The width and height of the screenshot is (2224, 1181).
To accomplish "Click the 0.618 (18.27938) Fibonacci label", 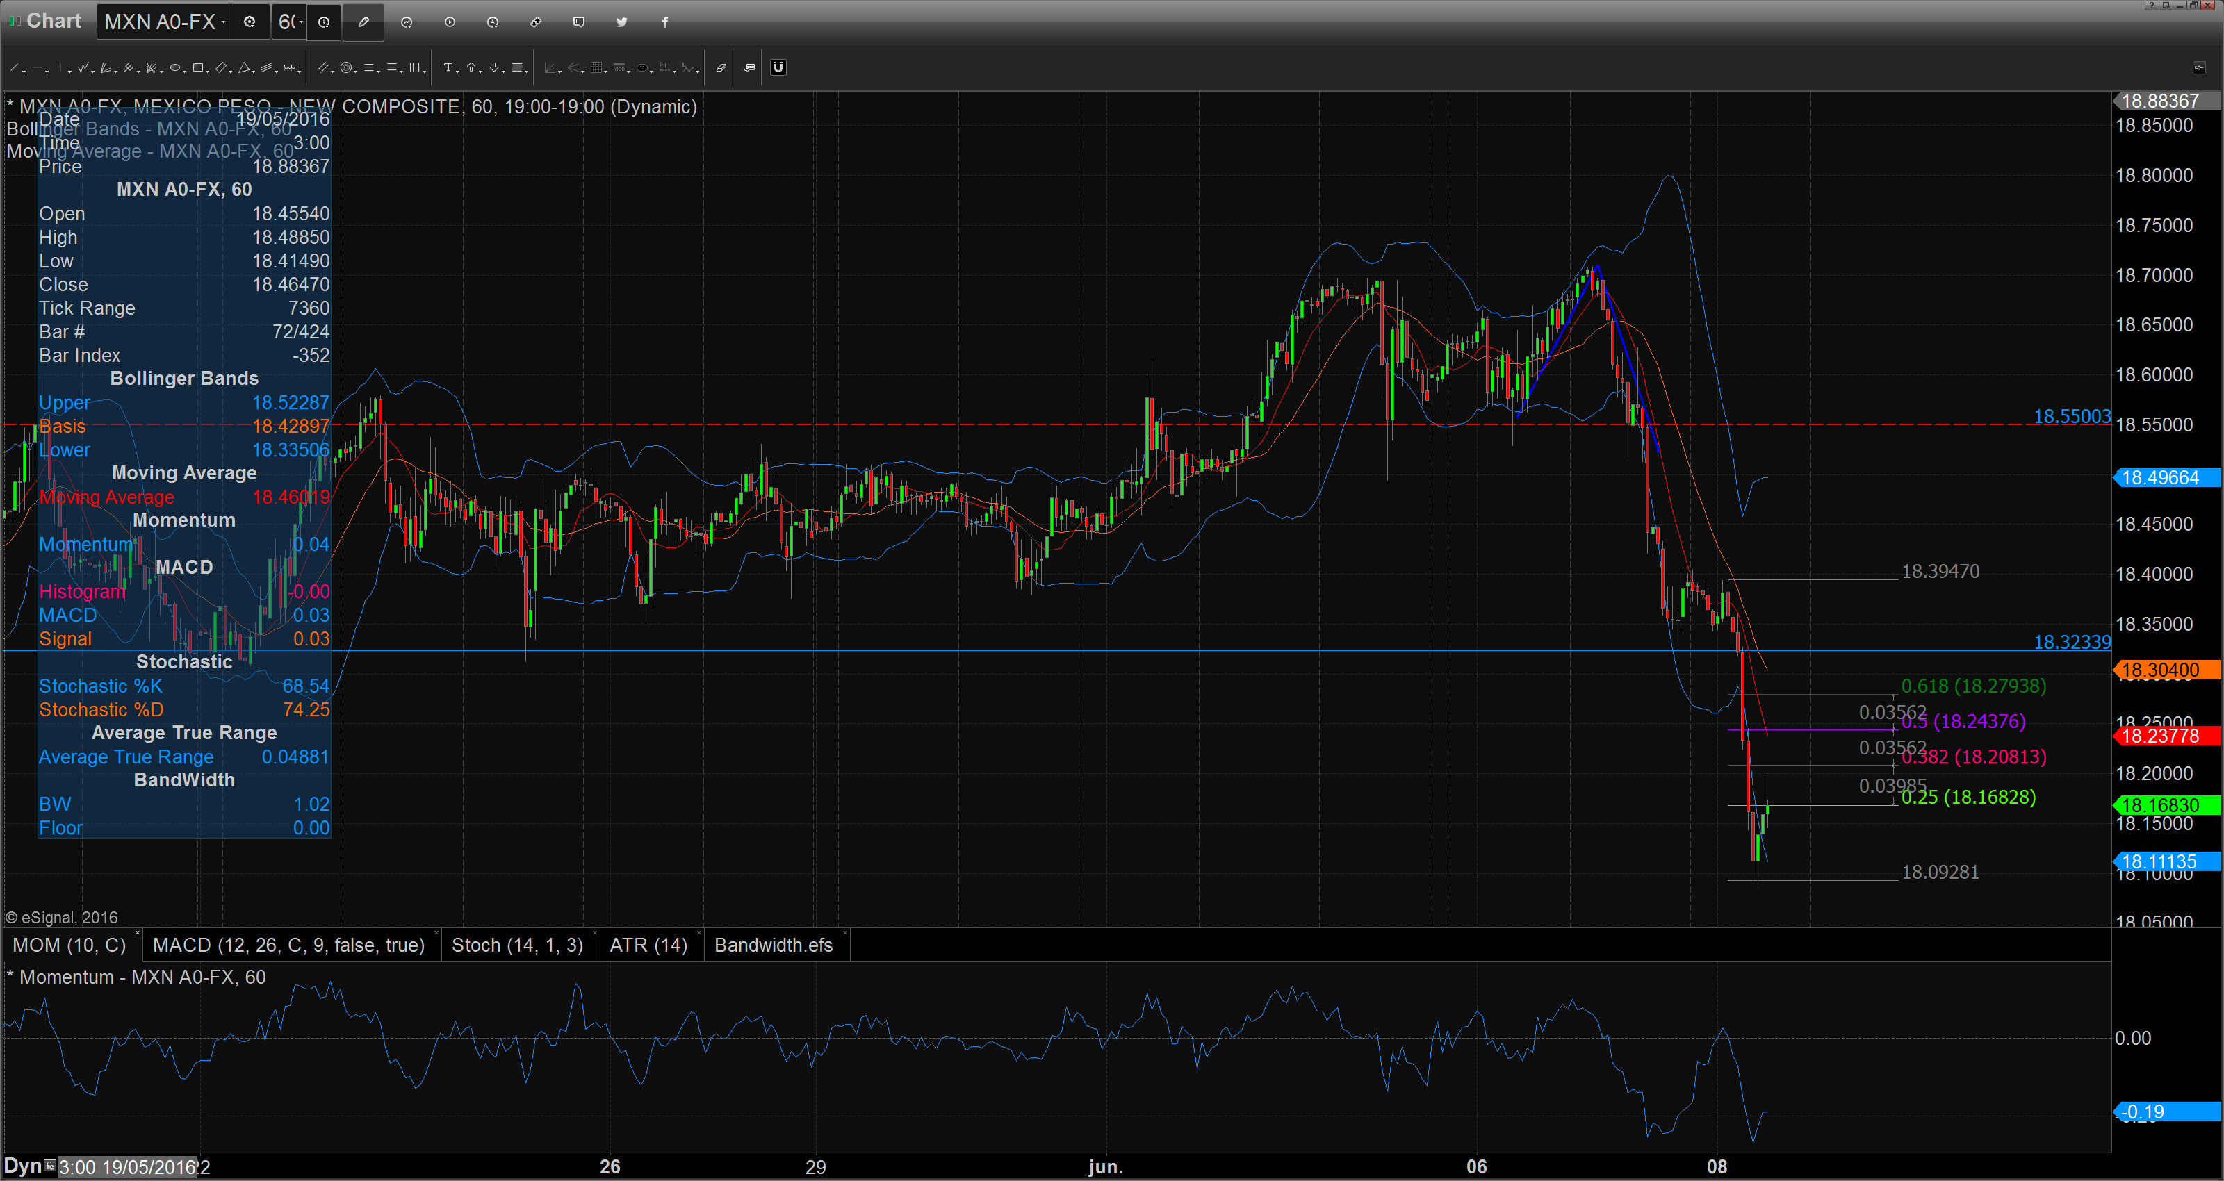I will (x=1974, y=686).
